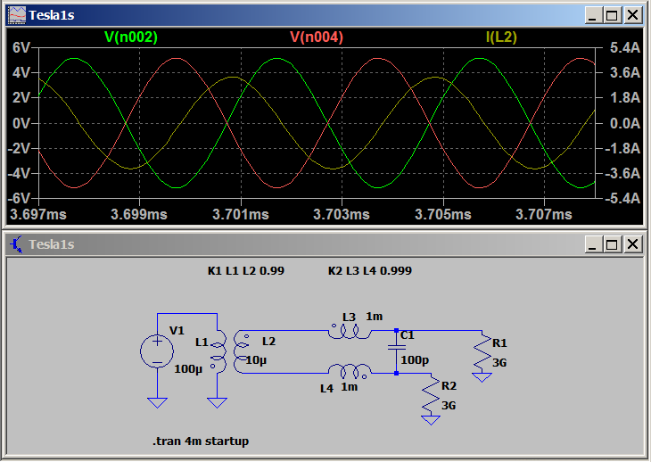Maximize the waveform plot window

(612, 15)
